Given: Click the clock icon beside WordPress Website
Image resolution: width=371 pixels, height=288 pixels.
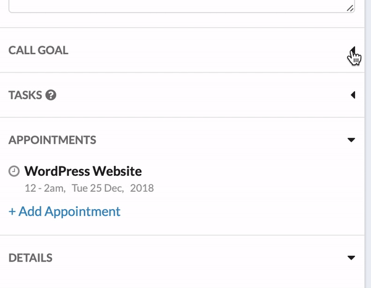Looking at the screenshot, I should click(x=14, y=171).
